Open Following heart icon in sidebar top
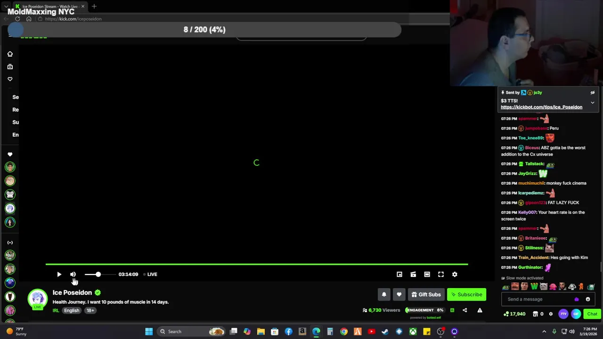This screenshot has height=339, width=603. tap(10, 79)
